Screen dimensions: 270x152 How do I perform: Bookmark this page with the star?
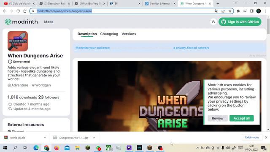click(230, 11)
